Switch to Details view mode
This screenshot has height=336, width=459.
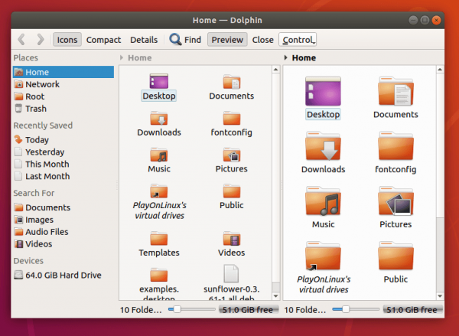pos(144,40)
